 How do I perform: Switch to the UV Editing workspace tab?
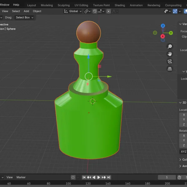tap(81, 5)
